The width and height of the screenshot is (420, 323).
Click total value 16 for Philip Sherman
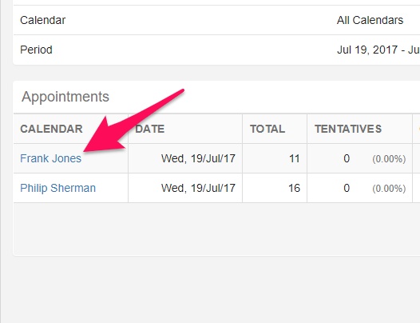pos(294,188)
